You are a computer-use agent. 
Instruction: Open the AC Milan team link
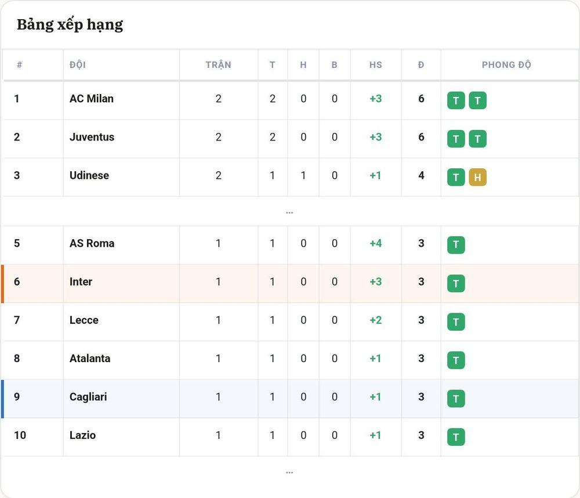[x=92, y=99]
